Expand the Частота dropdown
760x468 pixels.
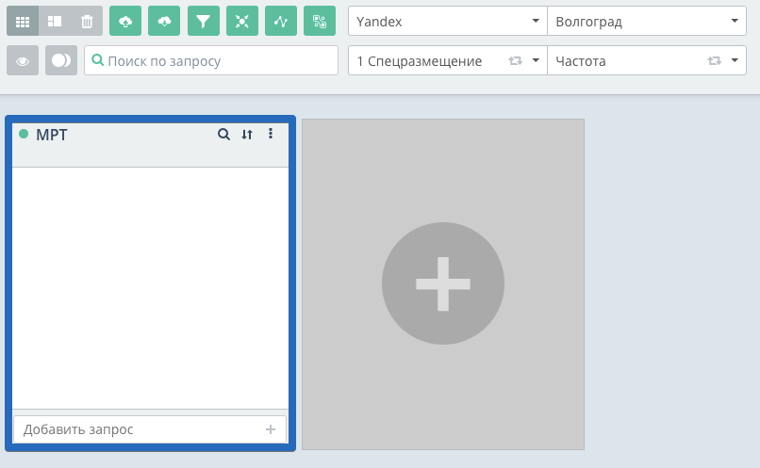point(646,60)
